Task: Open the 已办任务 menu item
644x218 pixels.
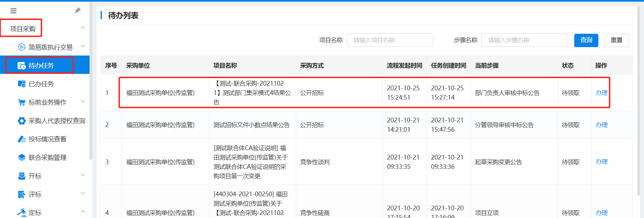Action: [41, 84]
